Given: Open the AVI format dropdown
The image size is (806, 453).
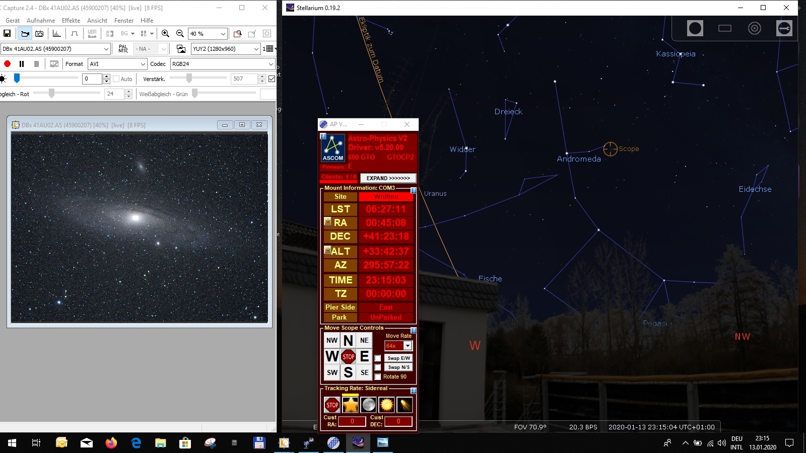Looking at the screenshot, I should 117,64.
